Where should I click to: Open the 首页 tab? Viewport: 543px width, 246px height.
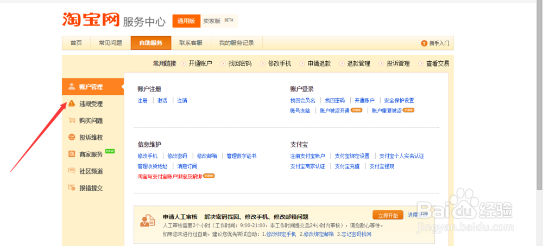click(x=76, y=43)
